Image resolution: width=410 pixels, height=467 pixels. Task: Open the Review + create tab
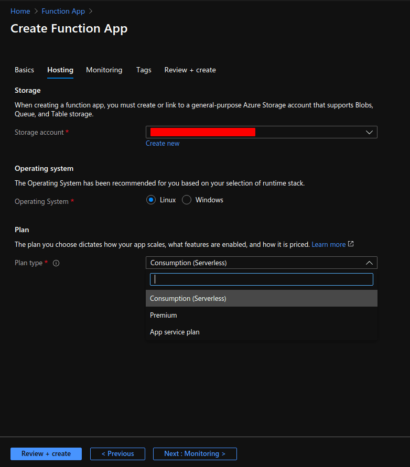[190, 70]
